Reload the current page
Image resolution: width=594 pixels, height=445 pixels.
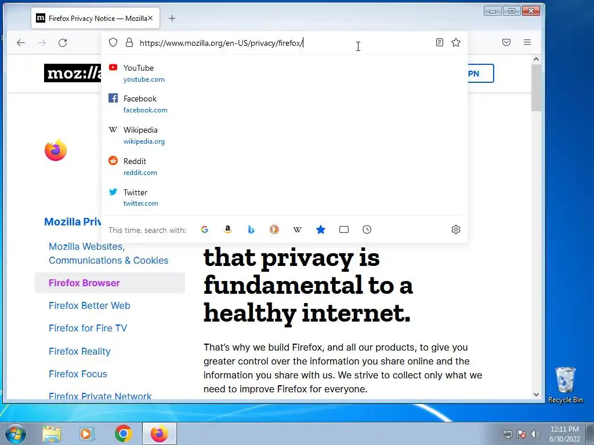click(63, 43)
